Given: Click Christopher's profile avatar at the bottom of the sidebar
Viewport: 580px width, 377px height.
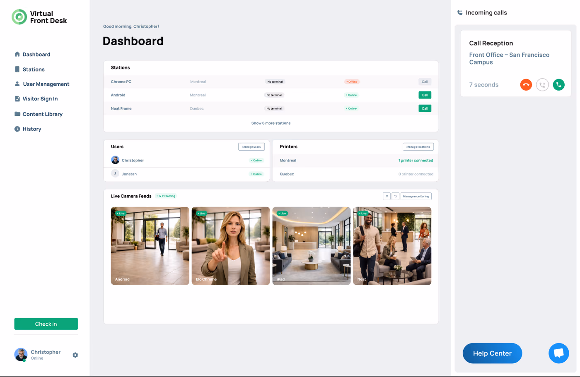Looking at the screenshot, I should (21, 355).
